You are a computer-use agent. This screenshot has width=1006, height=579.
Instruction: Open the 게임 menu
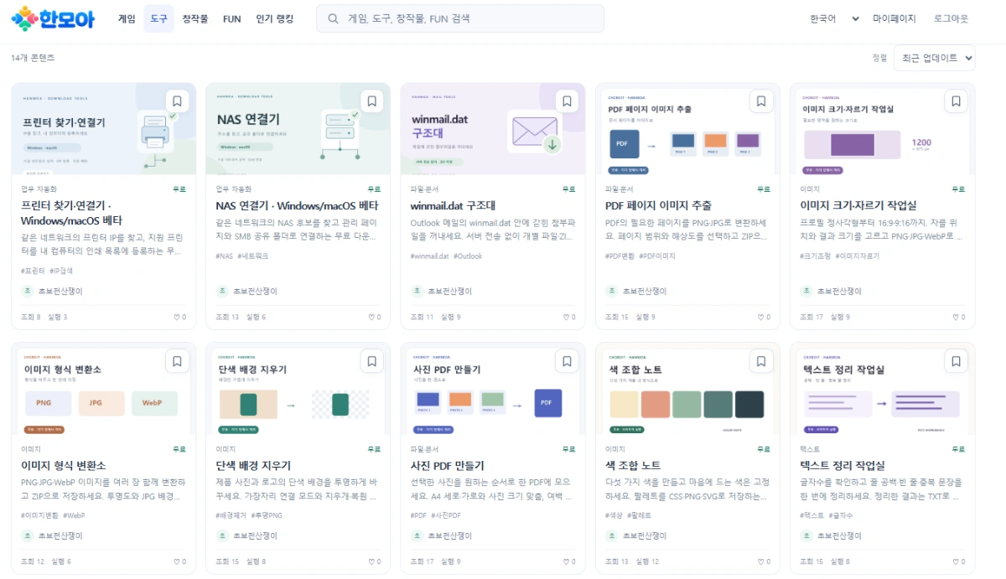[x=127, y=18]
